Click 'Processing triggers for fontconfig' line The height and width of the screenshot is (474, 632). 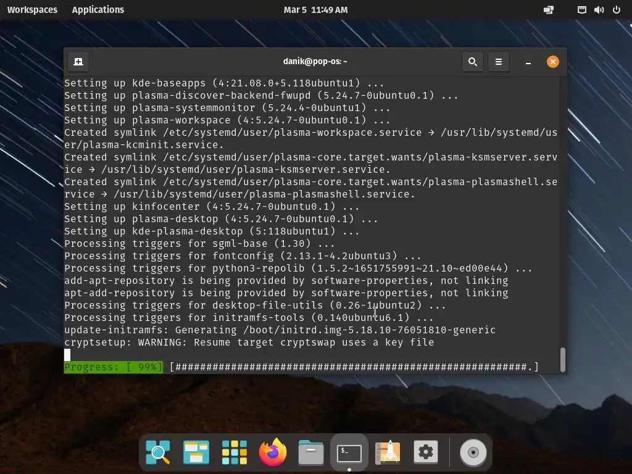(243, 256)
